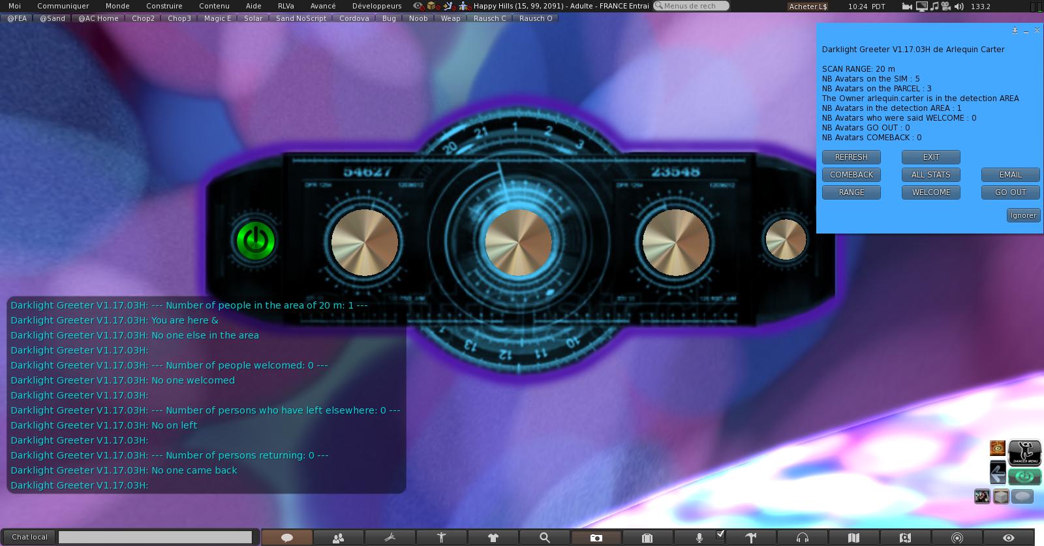Open the build hammer tool

tap(750, 538)
